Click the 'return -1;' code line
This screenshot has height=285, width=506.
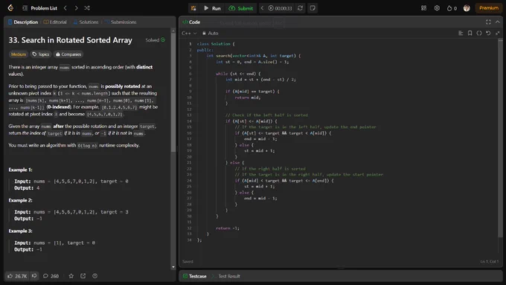(228, 228)
